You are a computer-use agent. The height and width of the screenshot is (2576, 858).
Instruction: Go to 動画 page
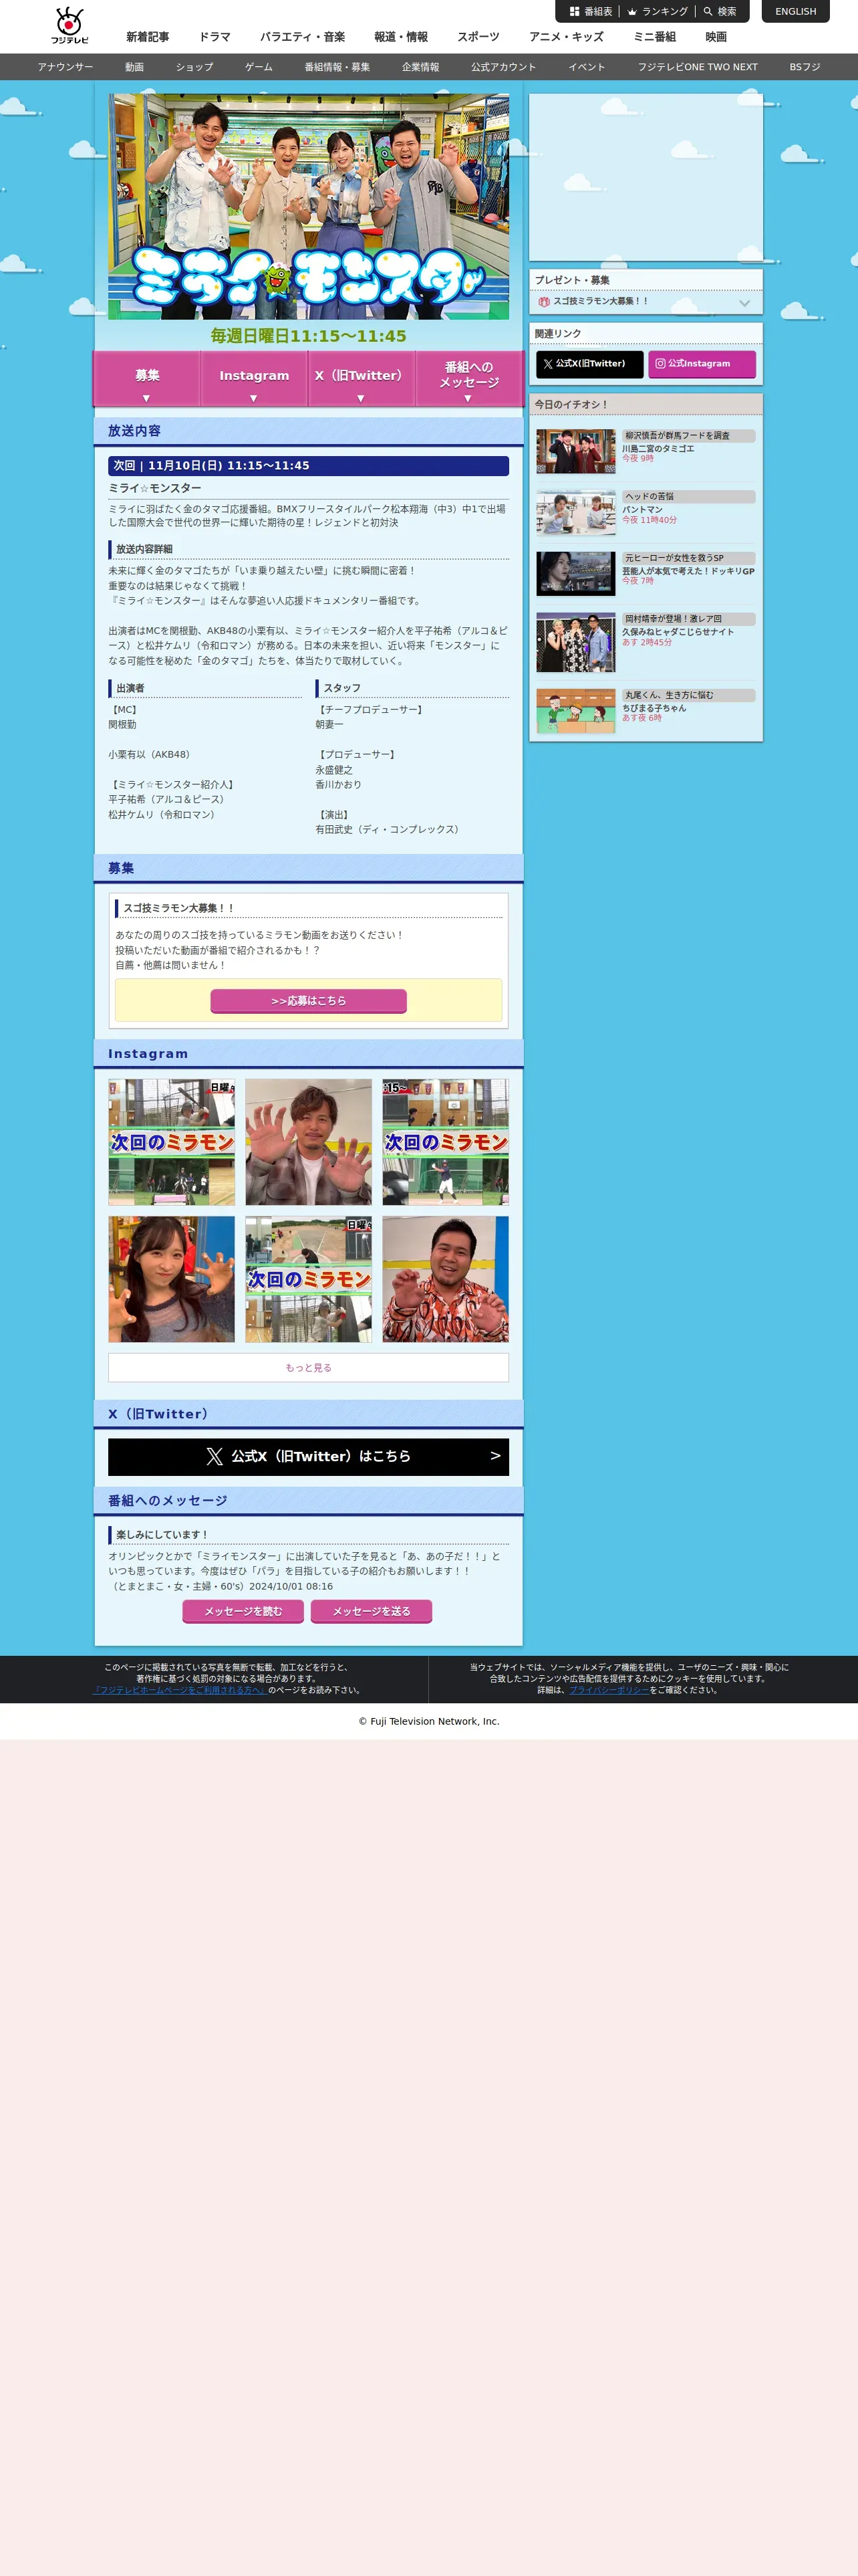(x=135, y=67)
